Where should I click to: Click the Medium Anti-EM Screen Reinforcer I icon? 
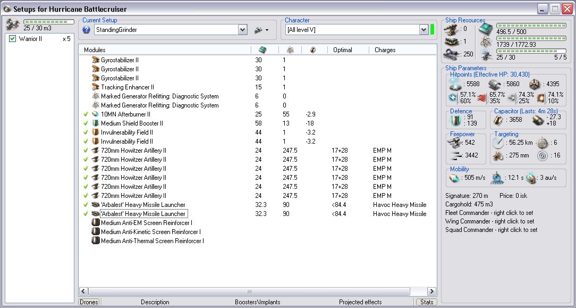[x=96, y=223]
